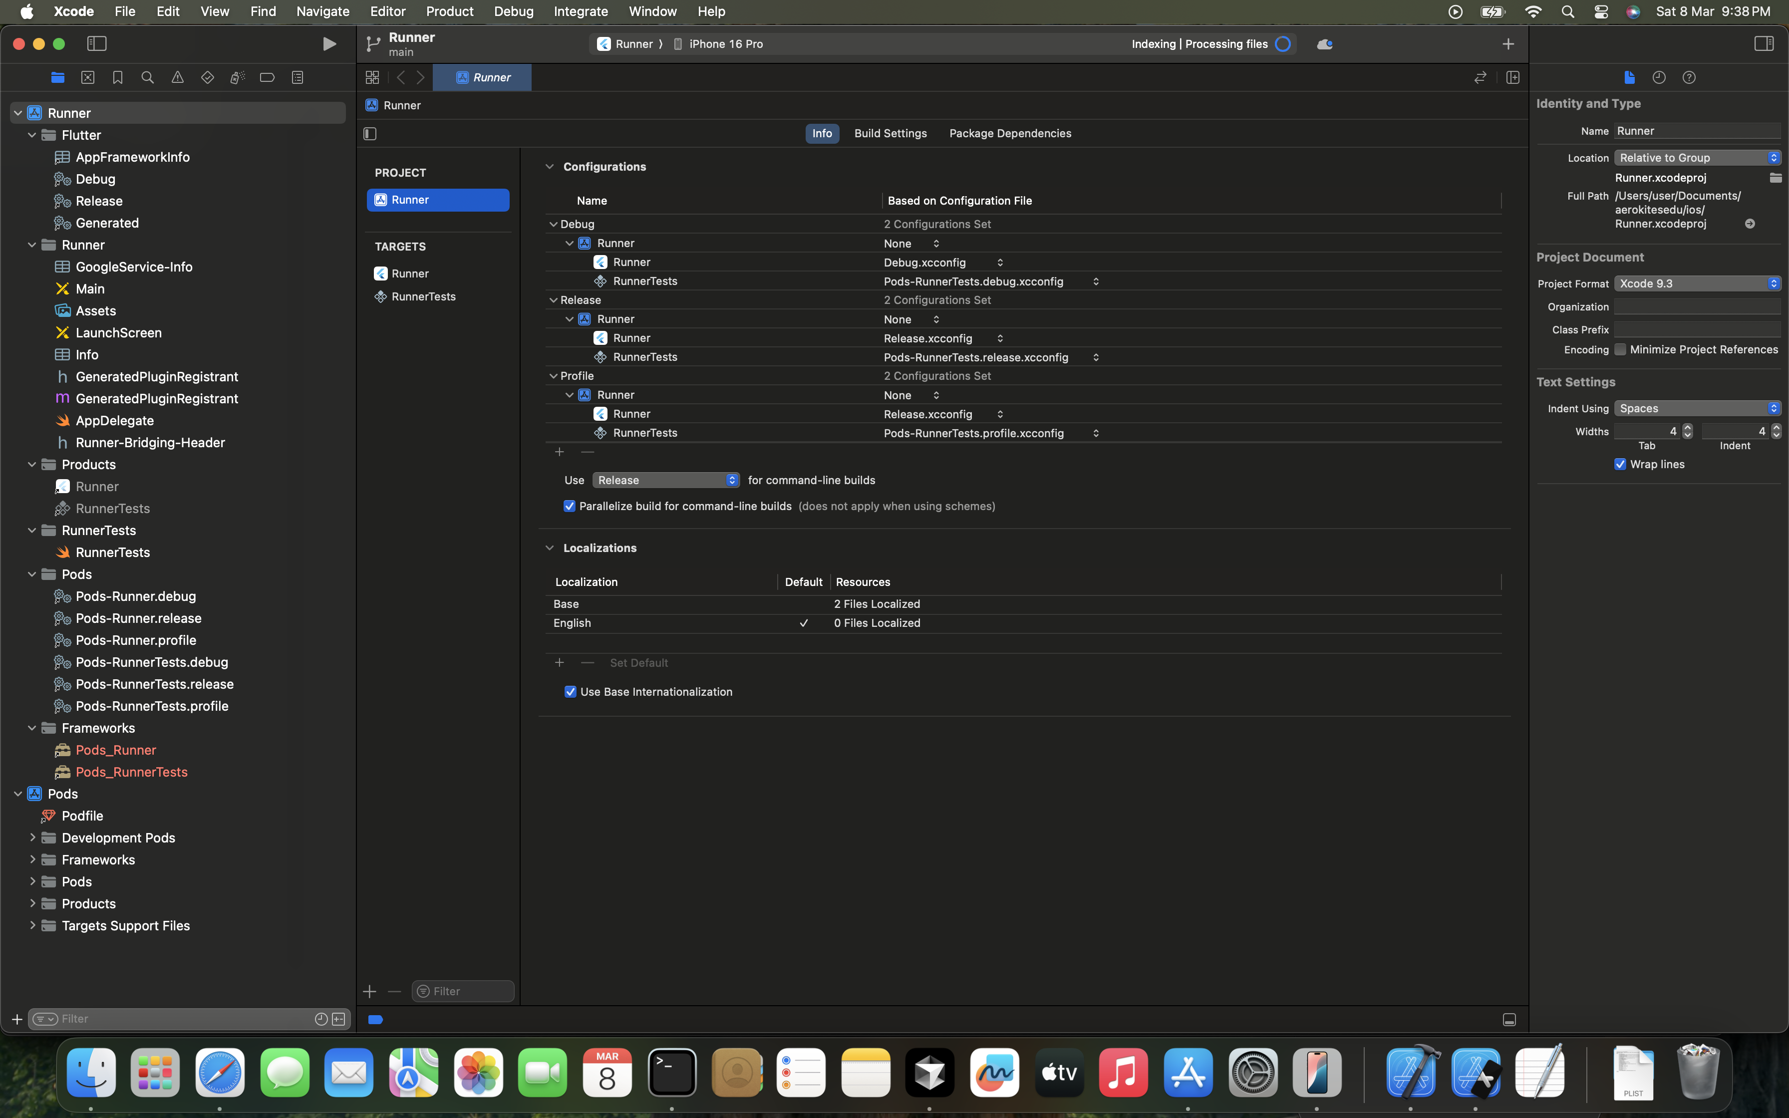Screen dimensions: 1789x1118
Task: Hide the project and targets list
Action: 370,134
